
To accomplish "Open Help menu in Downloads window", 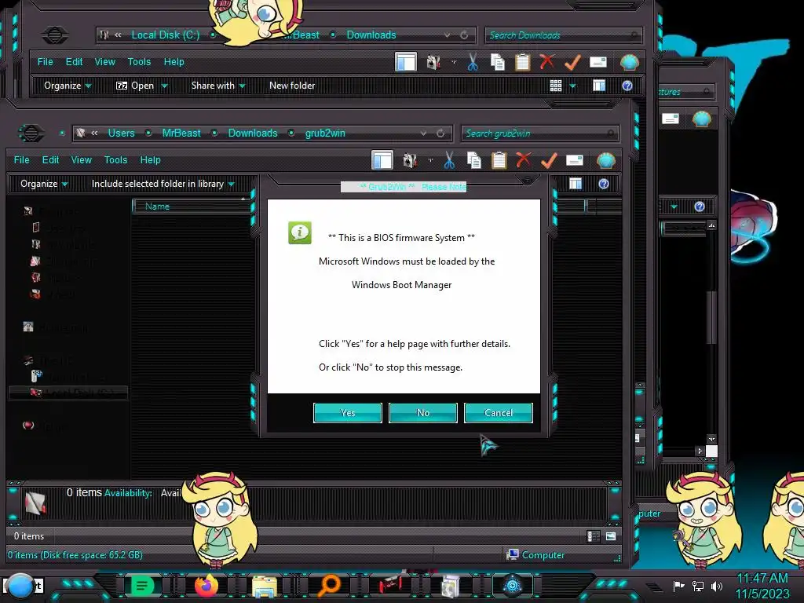I will tap(174, 61).
